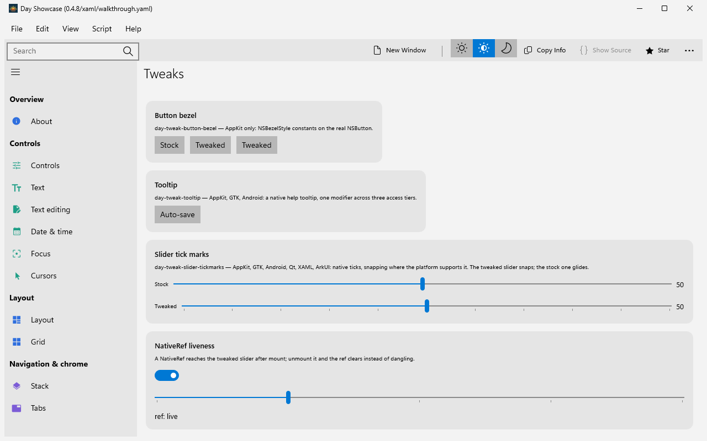Click the 'day-tweak-button-bezel' description text
The height and width of the screenshot is (441, 707).
click(263, 128)
